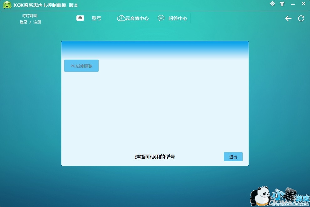Click the green frog app logo

pyautogui.click(x=7, y=5)
